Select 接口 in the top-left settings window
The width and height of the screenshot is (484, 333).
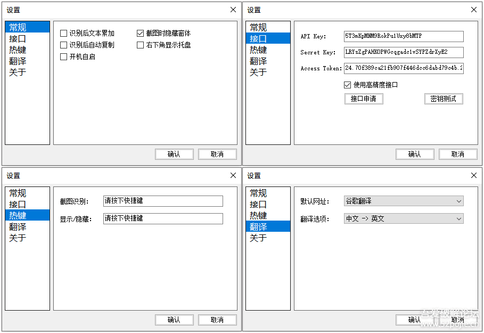[28, 38]
